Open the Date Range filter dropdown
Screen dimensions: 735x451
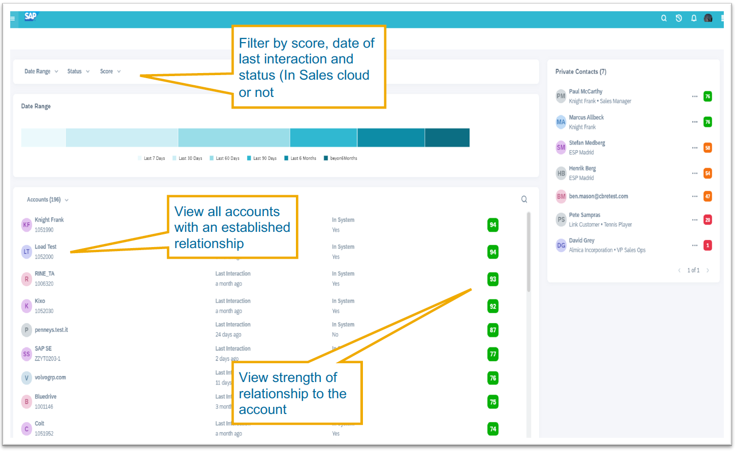click(41, 72)
